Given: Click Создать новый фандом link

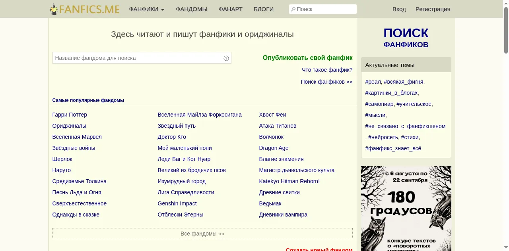Looking at the screenshot, I should coord(319,249).
